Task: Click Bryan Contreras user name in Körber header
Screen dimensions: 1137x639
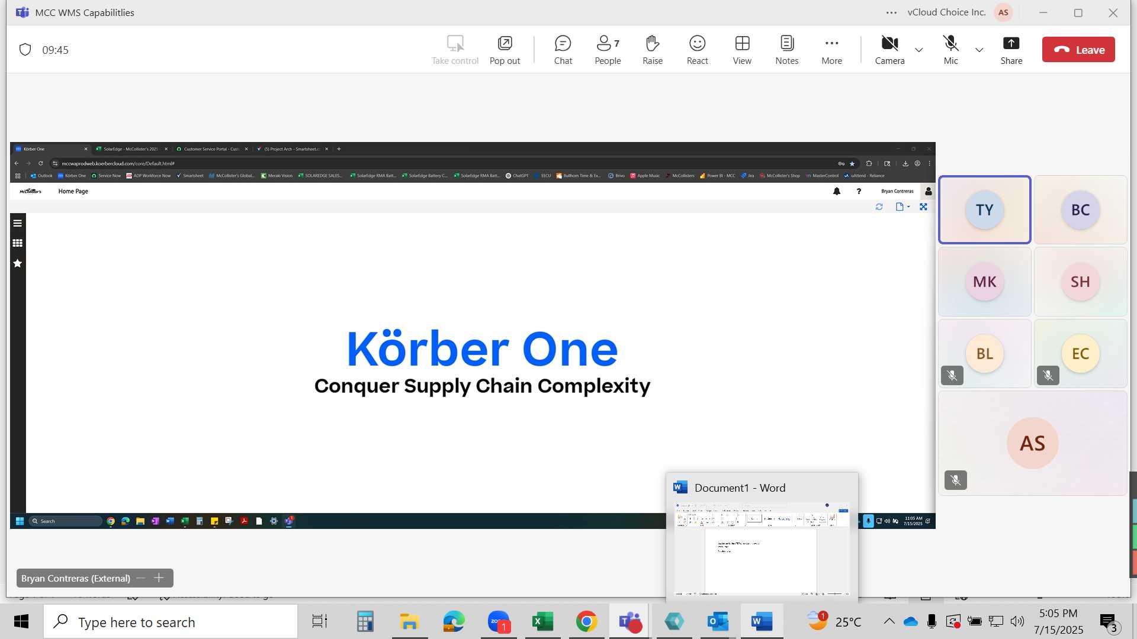Action: tap(897, 191)
